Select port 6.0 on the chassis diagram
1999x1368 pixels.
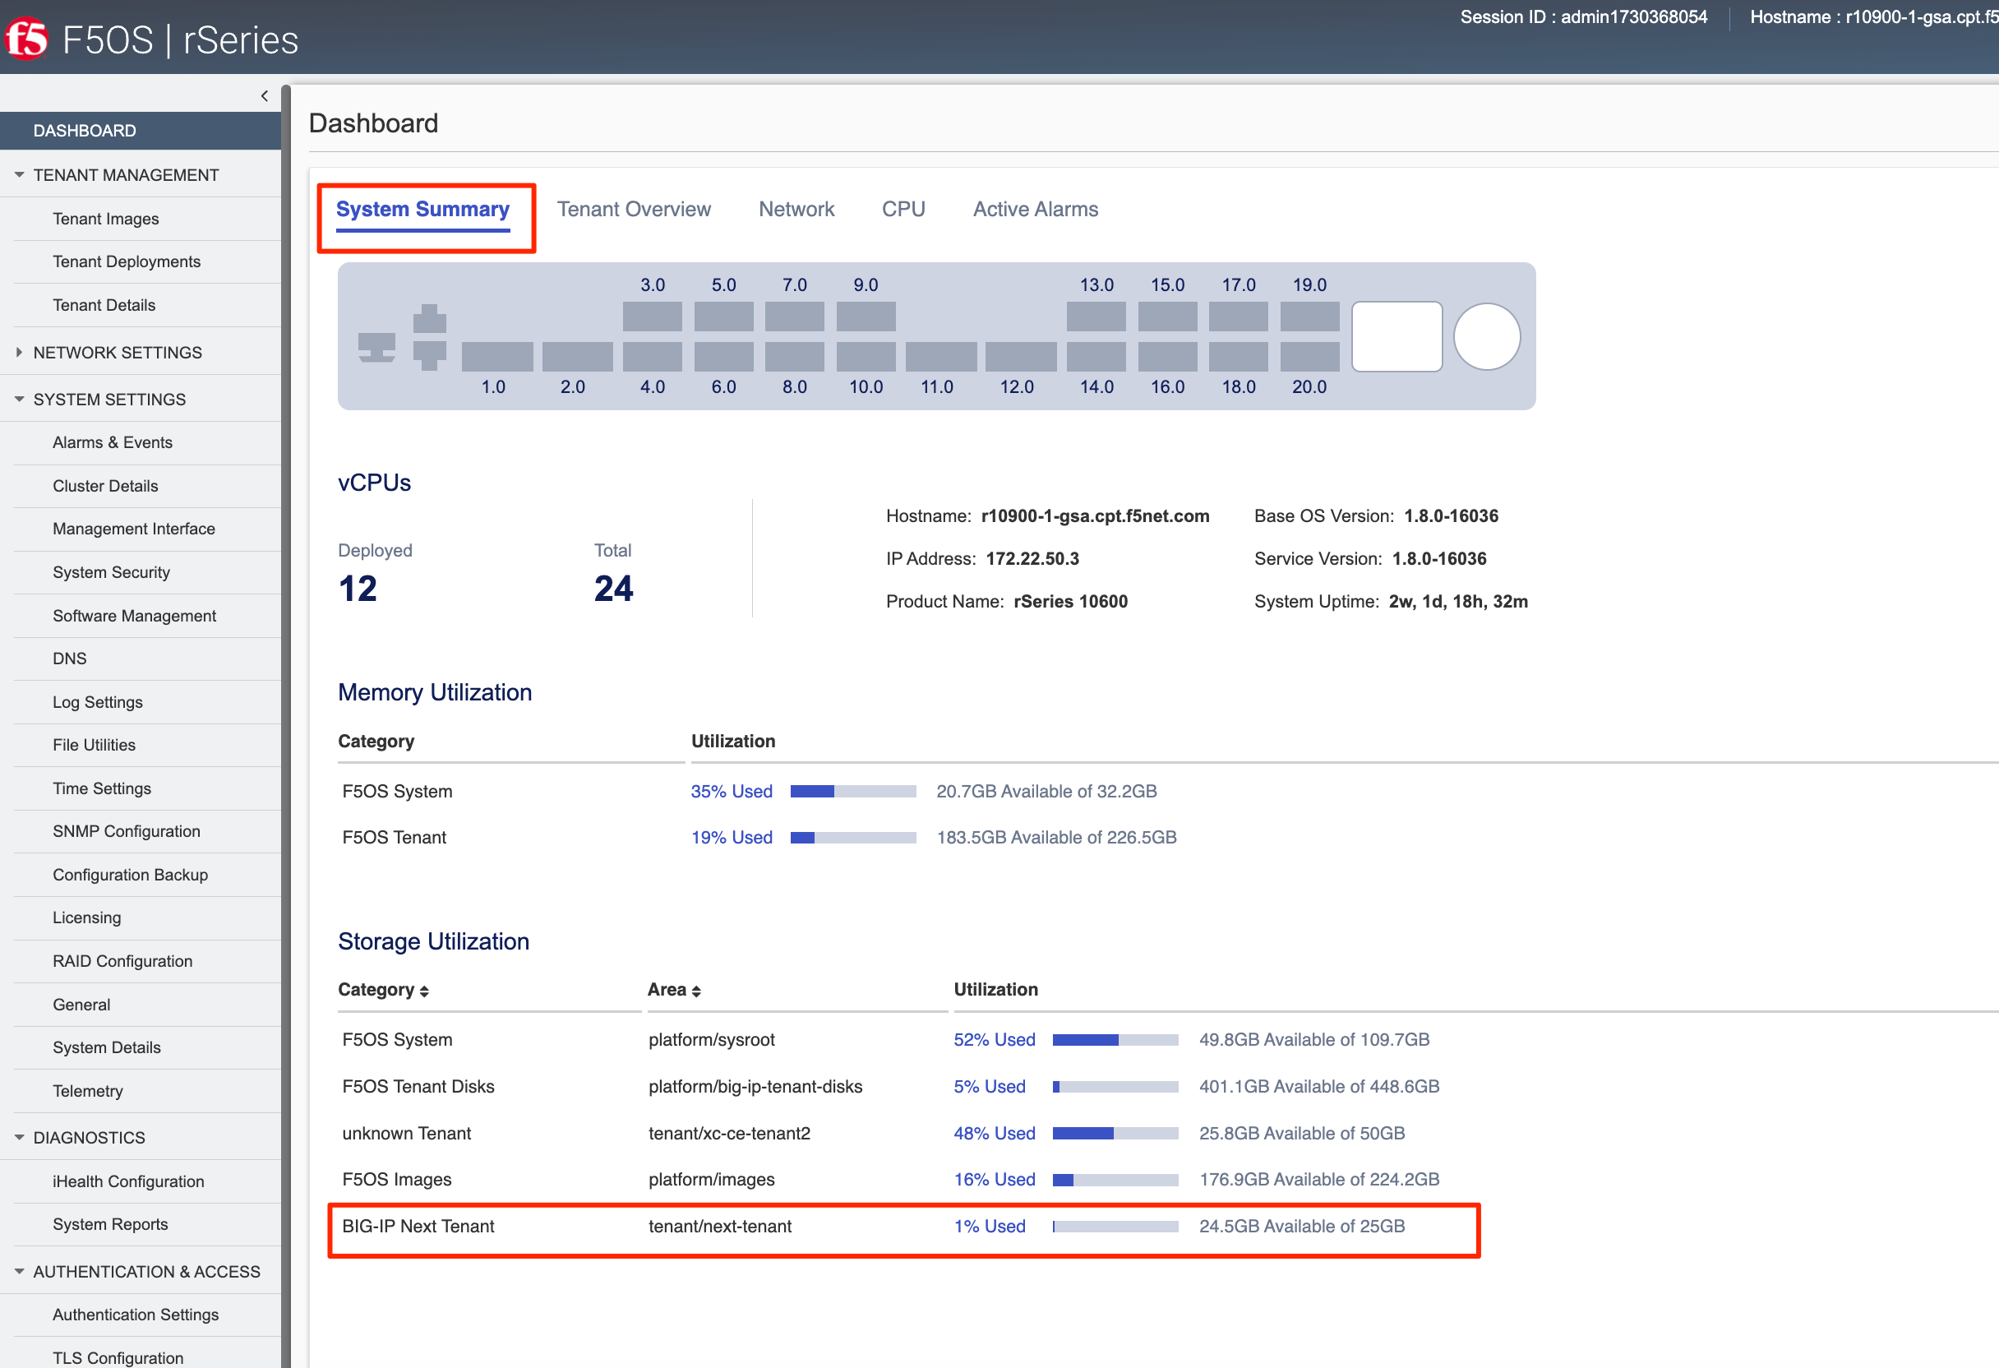(723, 356)
